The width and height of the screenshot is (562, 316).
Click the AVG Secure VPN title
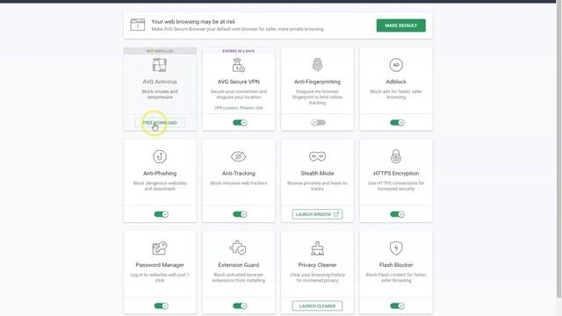[x=238, y=82]
